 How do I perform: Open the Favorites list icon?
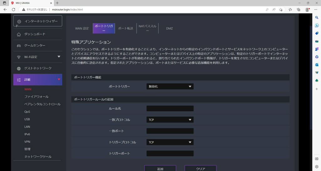pyautogui.click(x=290, y=10)
